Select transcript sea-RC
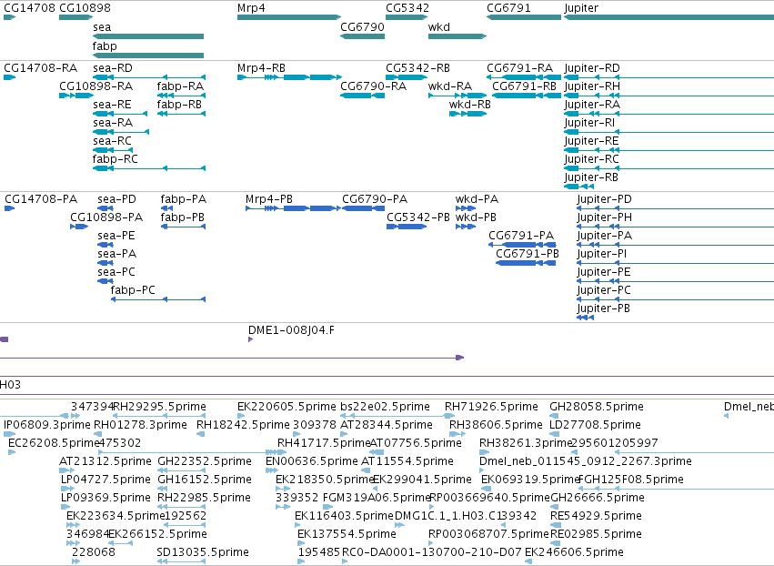Screen dimensions: 774x566 [113, 150]
